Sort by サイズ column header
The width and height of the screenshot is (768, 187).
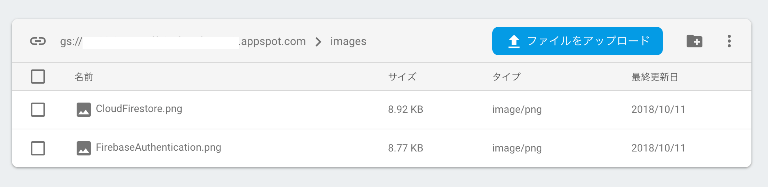[x=402, y=77]
